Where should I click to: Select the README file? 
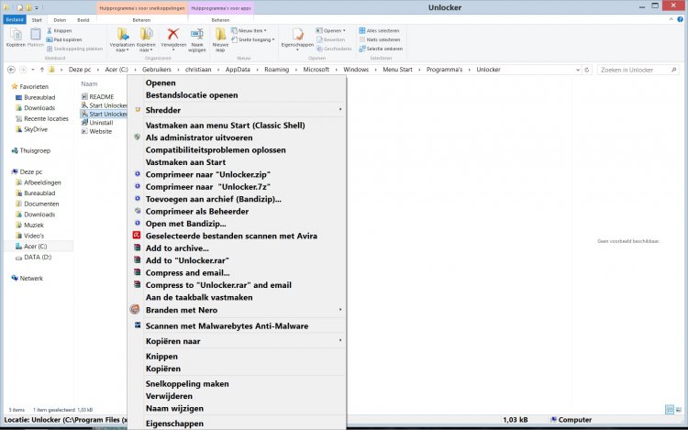101,96
